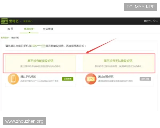This screenshot has height=128, width=160.
Task: Choose the 原手机号能接收短信 option card
Action: click(x=41, y=63)
